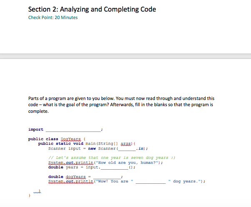This screenshot has width=251, height=207.
Task: Click the string "How old are you, human?"
Action: (127, 163)
